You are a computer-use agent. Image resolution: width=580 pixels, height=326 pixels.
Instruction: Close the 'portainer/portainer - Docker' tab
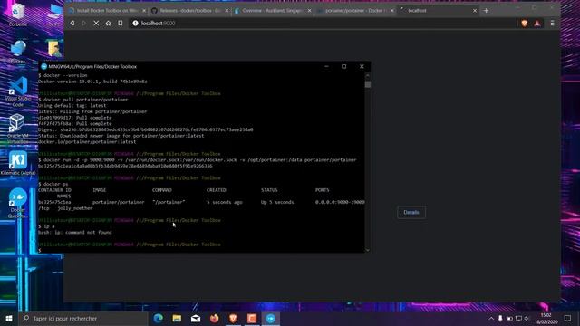pyautogui.click(x=392, y=11)
